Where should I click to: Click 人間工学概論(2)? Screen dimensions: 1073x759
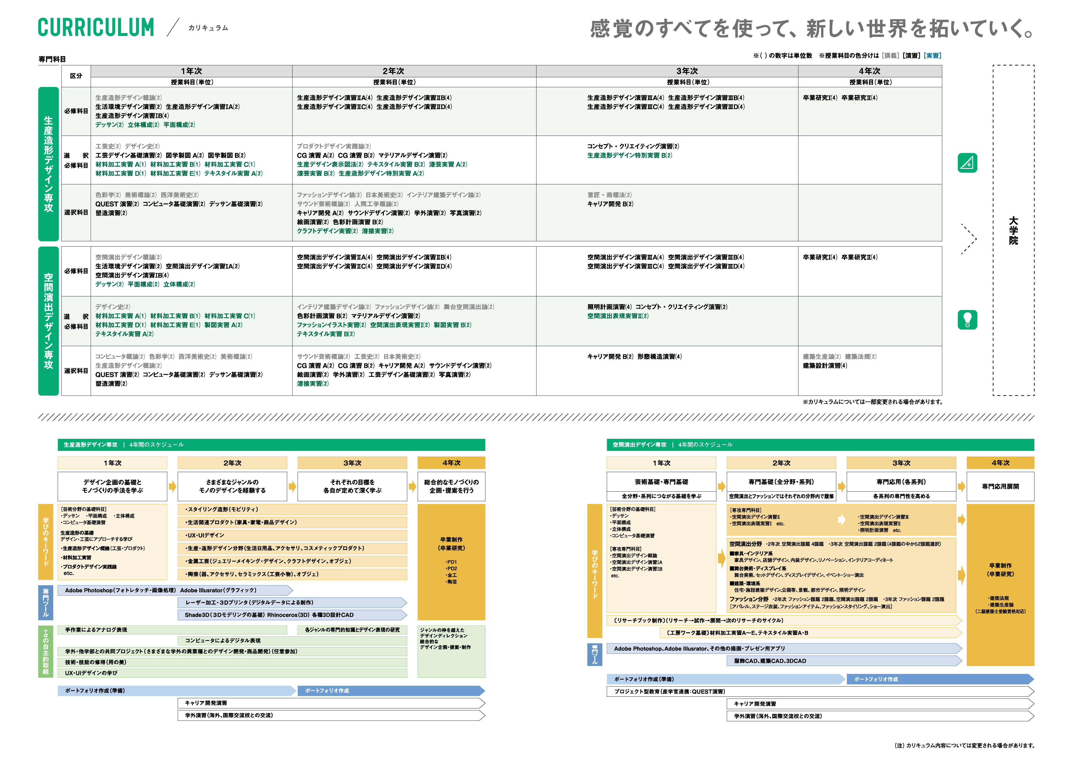(x=376, y=204)
